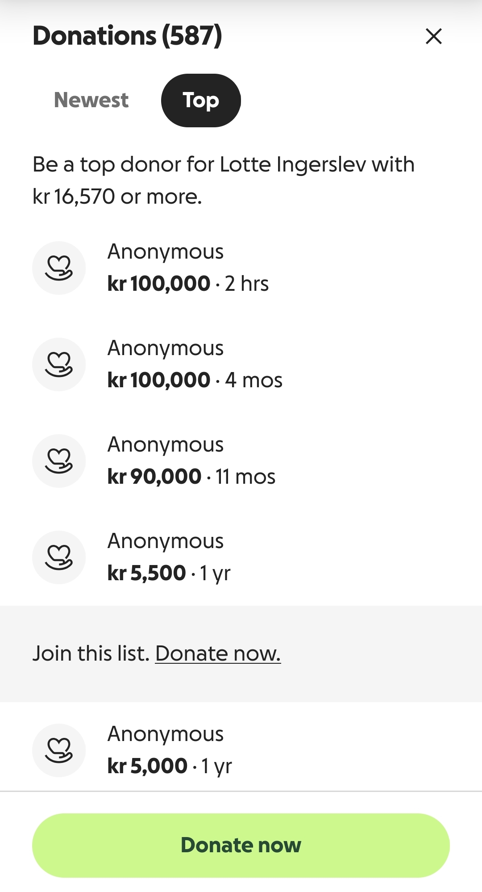Select the kr 100,000 · 2 hrs amount
Screen dimensions: 482x892
pyautogui.click(x=188, y=284)
